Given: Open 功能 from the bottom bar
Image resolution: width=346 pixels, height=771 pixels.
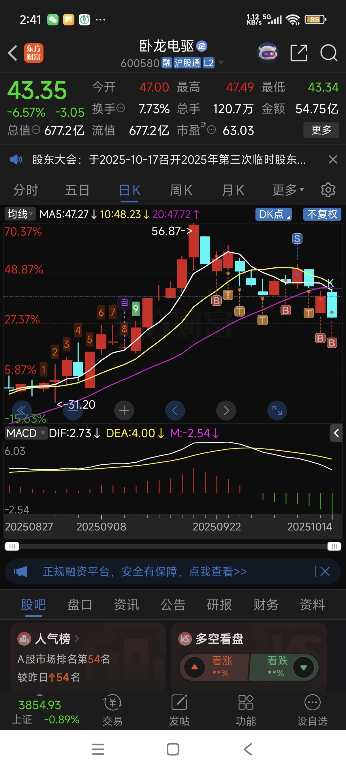Looking at the screenshot, I should [x=246, y=710].
